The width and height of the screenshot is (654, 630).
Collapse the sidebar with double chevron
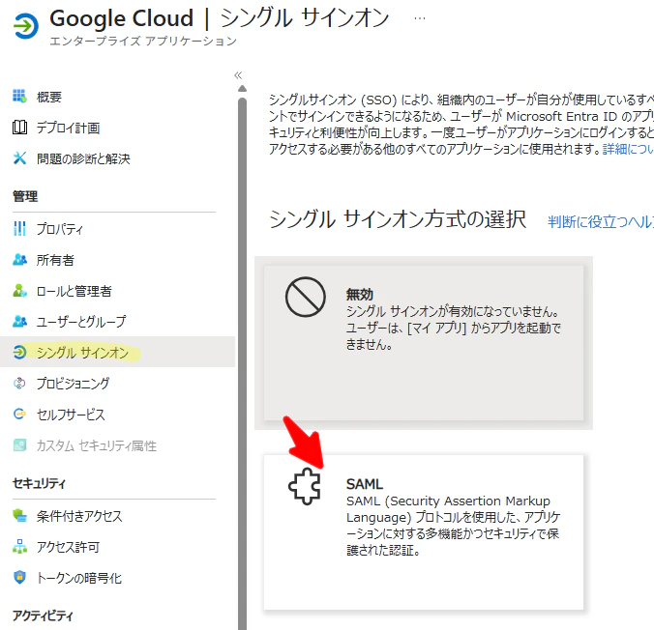point(238,75)
